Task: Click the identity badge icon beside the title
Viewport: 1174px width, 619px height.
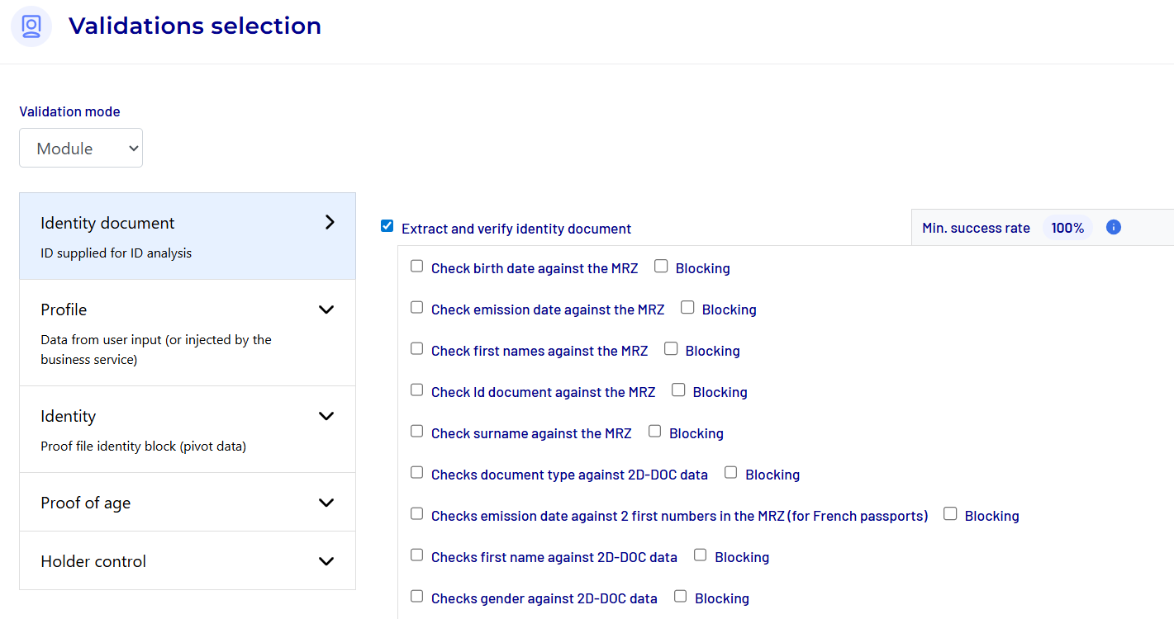Action: tap(31, 26)
